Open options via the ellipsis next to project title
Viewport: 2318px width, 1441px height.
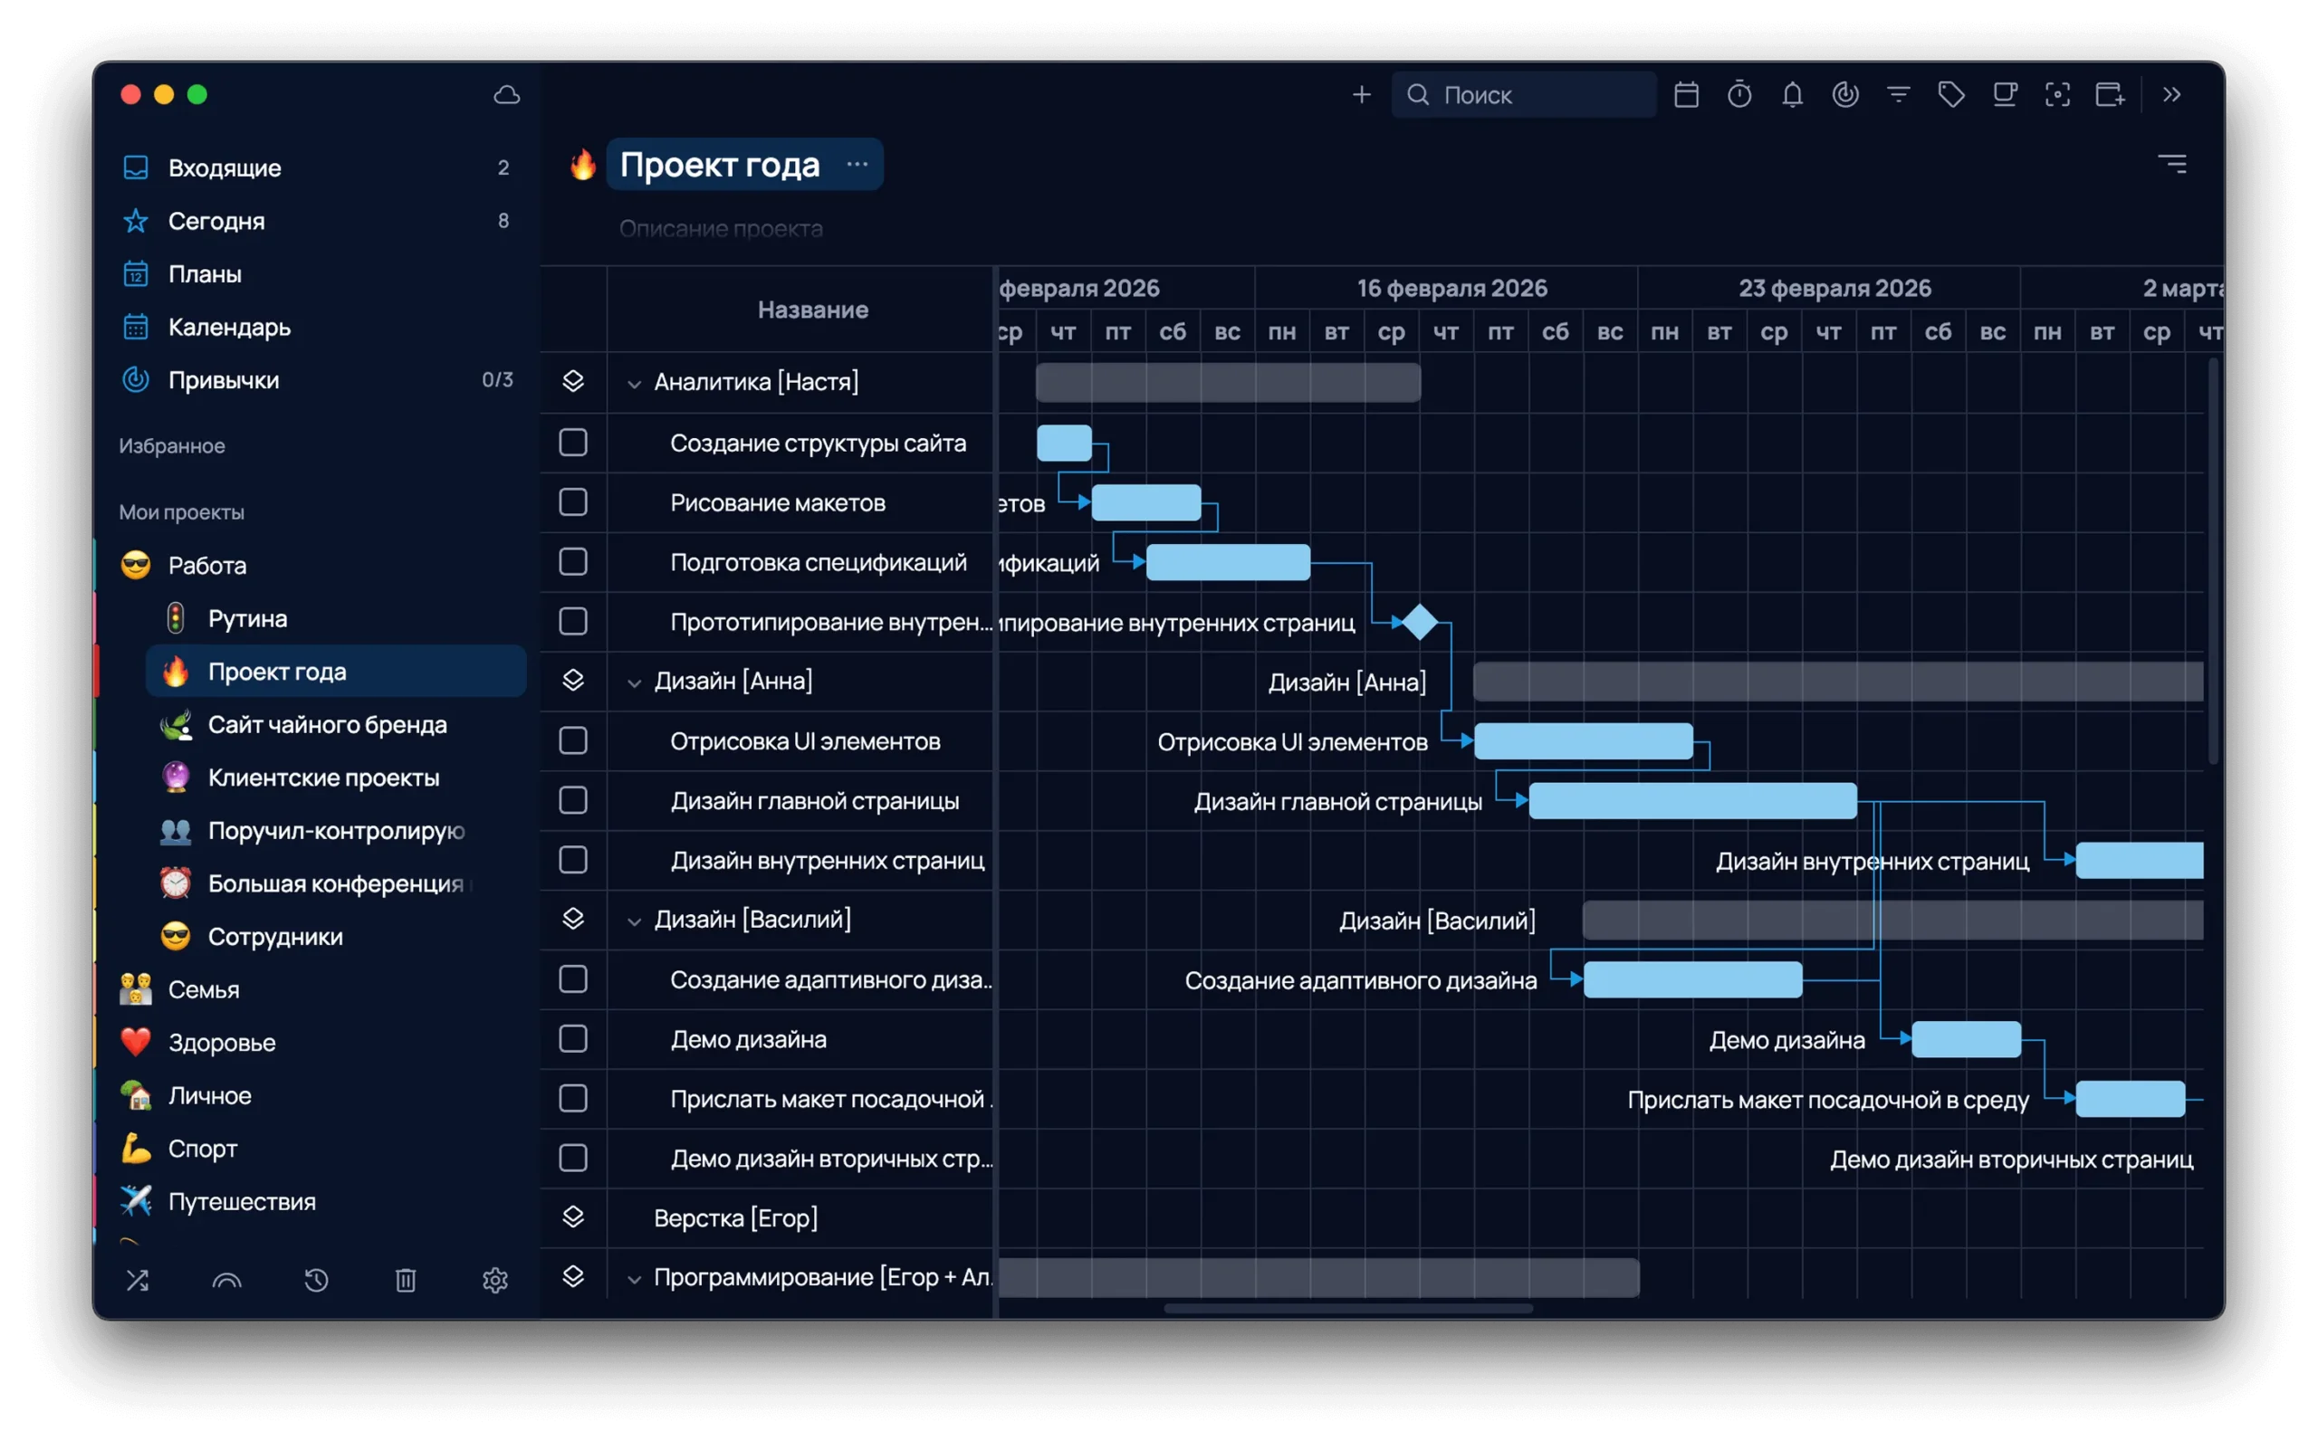point(856,164)
